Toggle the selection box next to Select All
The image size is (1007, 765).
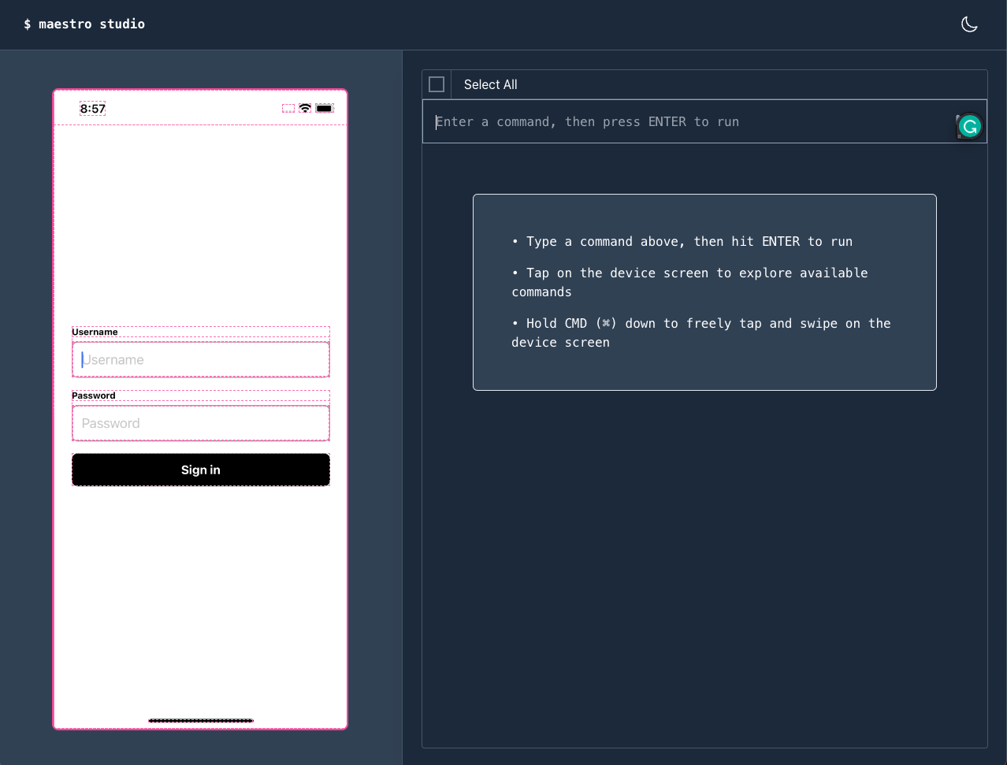click(x=437, y=84)
